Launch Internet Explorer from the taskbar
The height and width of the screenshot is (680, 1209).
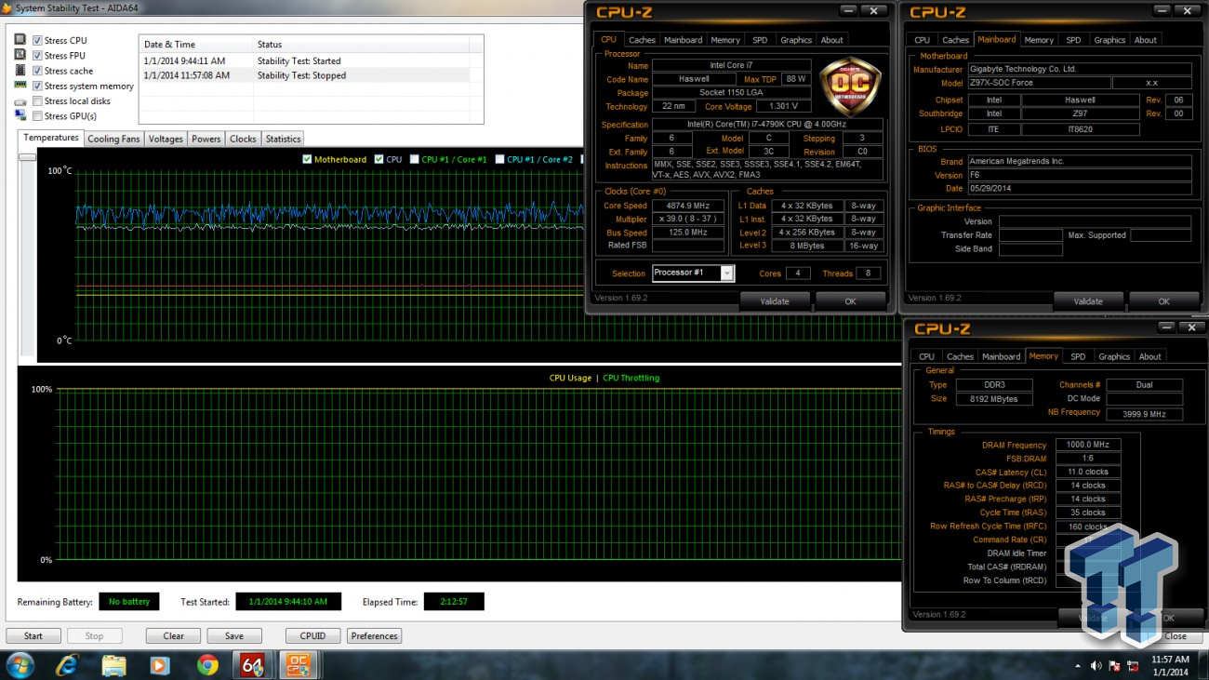pyautogui.click(x=67, y=665)
